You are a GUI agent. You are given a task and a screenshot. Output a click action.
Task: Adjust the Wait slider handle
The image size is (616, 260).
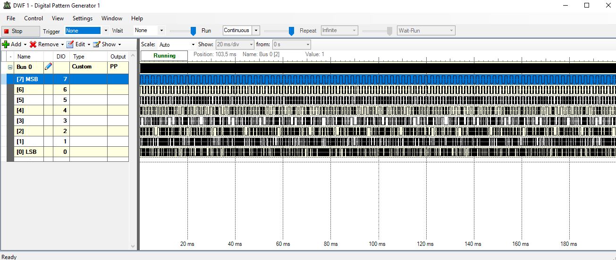click(193, 31)
